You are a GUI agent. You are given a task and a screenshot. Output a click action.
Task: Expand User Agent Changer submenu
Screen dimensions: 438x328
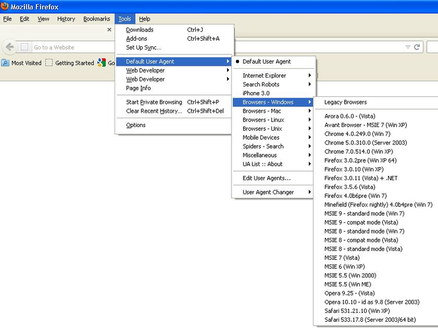click(274, 192)
